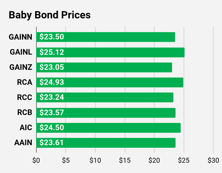
Task: Pick the $15 axis tick label
Action: click(x=125, y=161)
